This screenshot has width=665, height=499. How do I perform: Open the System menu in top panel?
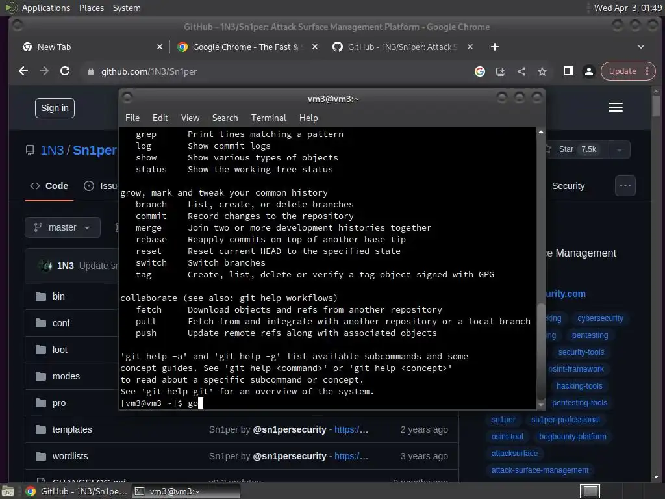point(127,8)
